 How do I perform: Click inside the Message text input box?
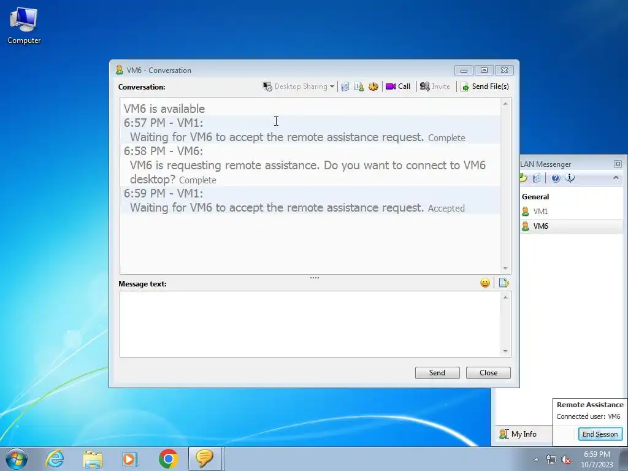(x=310, y=324)
